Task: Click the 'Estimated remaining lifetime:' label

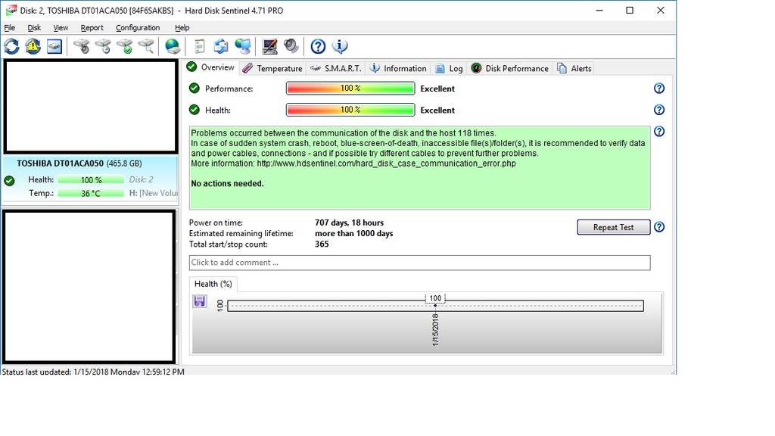Action: tap(241, 233)
